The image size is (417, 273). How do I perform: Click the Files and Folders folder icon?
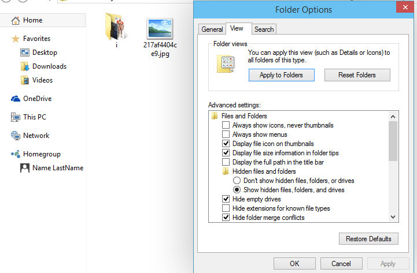(215, 116)
